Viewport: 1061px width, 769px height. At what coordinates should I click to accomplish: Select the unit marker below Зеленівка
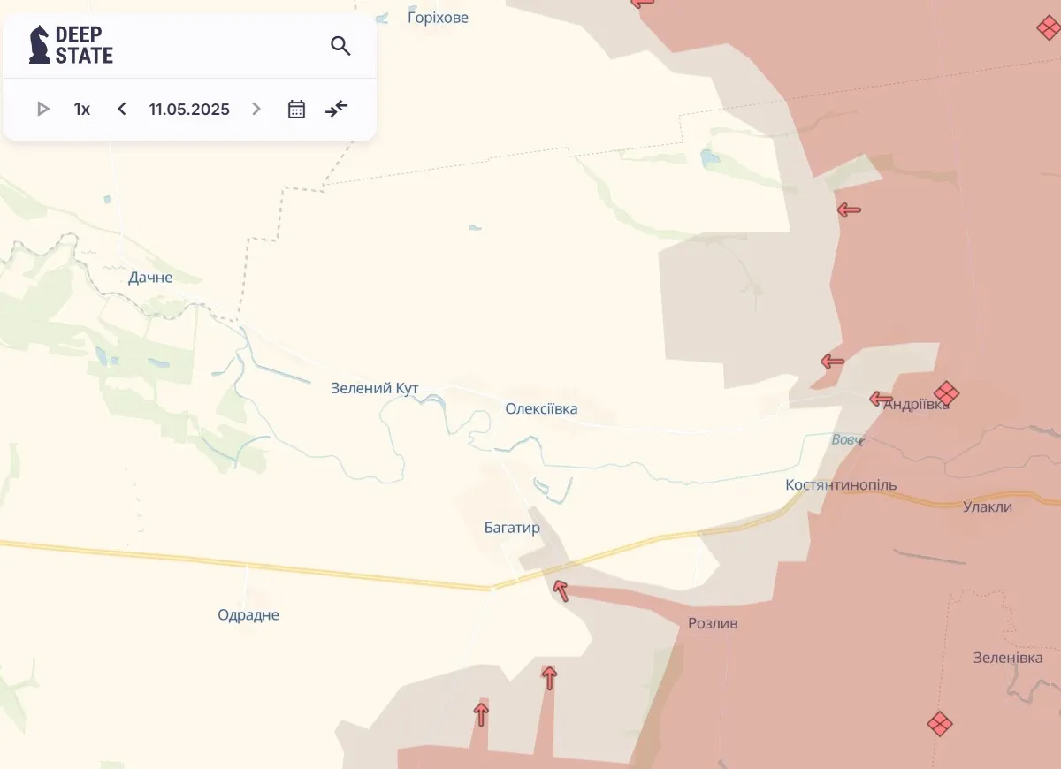[x=939, y=724]
